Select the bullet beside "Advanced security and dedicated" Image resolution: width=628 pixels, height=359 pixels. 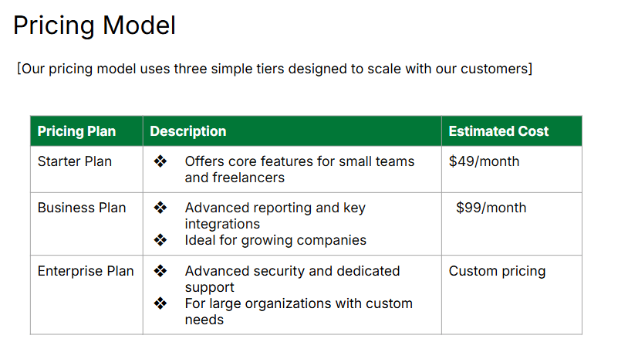coord(160,271)
